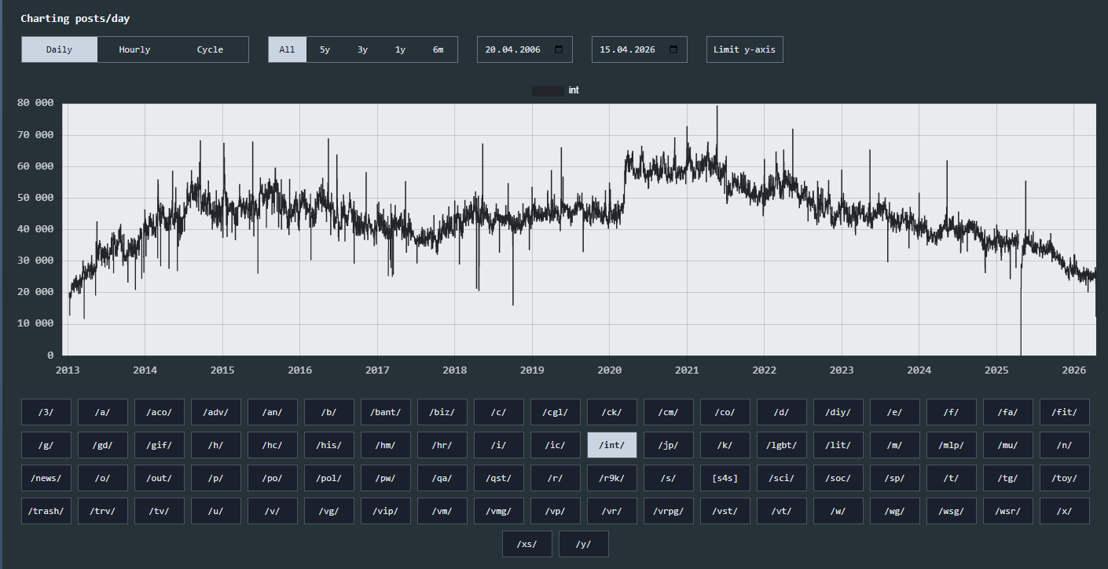This screenshot has height=569, width=1108.
Task: Pick the [s4s] board button
Action: point(726,478)
